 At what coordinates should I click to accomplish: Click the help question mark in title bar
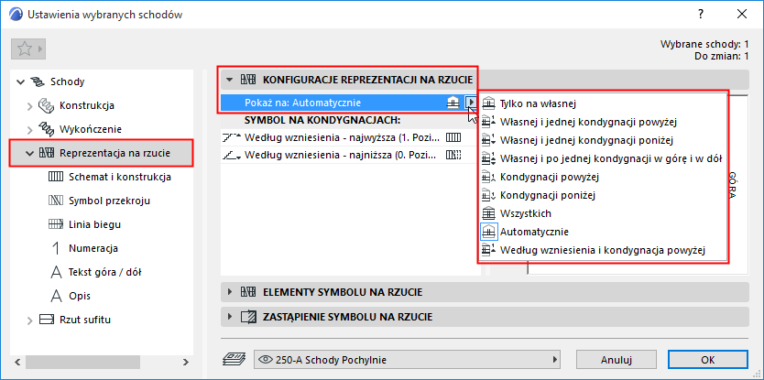(701, 14)
